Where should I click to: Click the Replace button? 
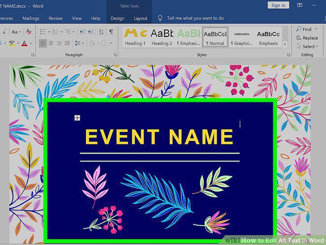pos(307,38)
